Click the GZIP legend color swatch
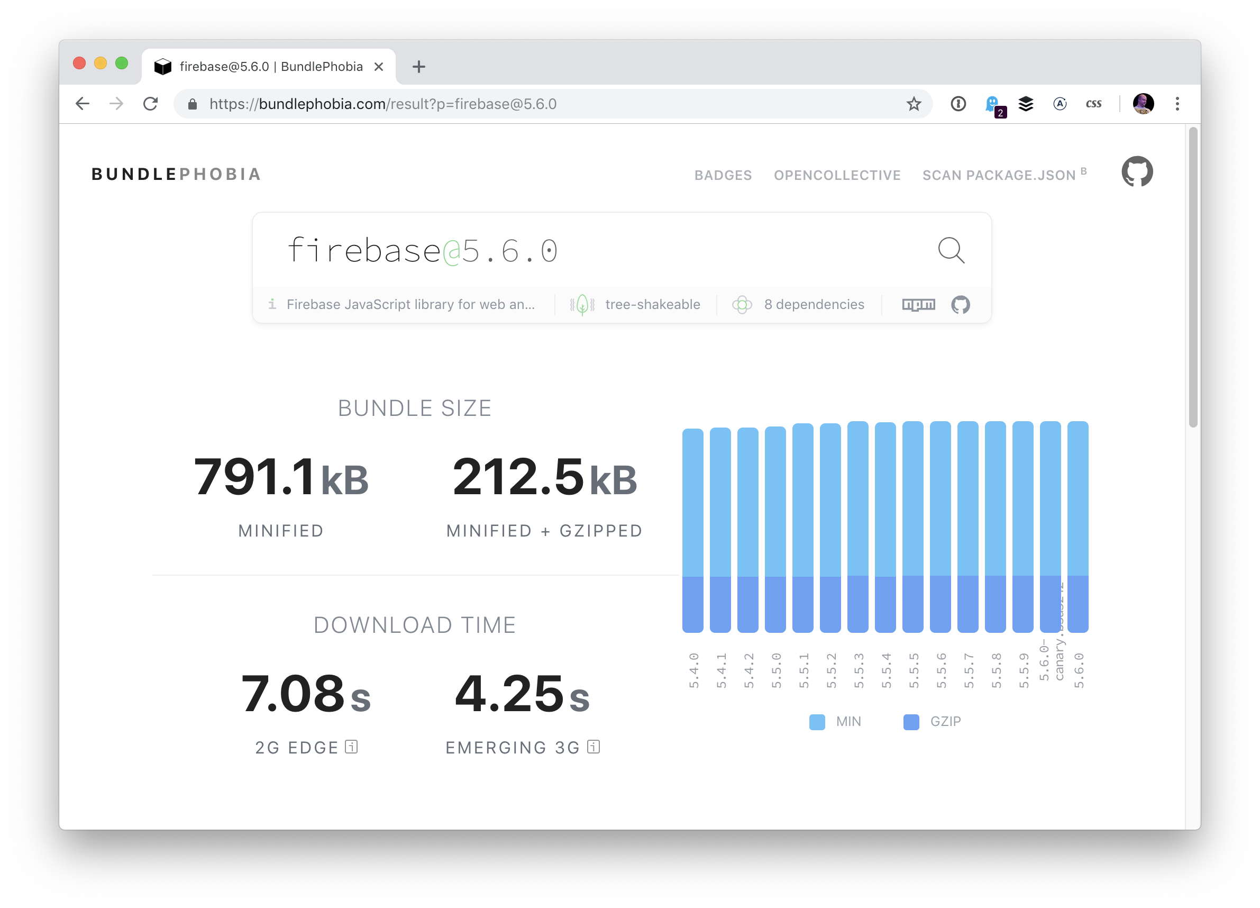Screen dimensions: 1260x908 (911, 722)
